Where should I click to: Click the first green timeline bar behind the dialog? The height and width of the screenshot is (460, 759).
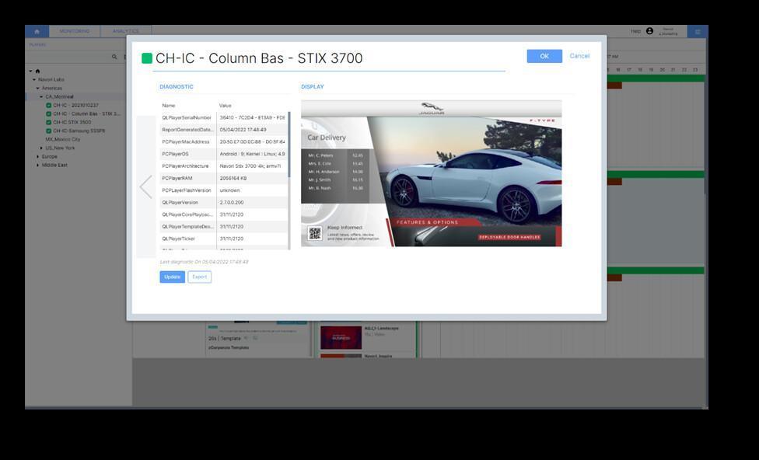coord(656,78)
